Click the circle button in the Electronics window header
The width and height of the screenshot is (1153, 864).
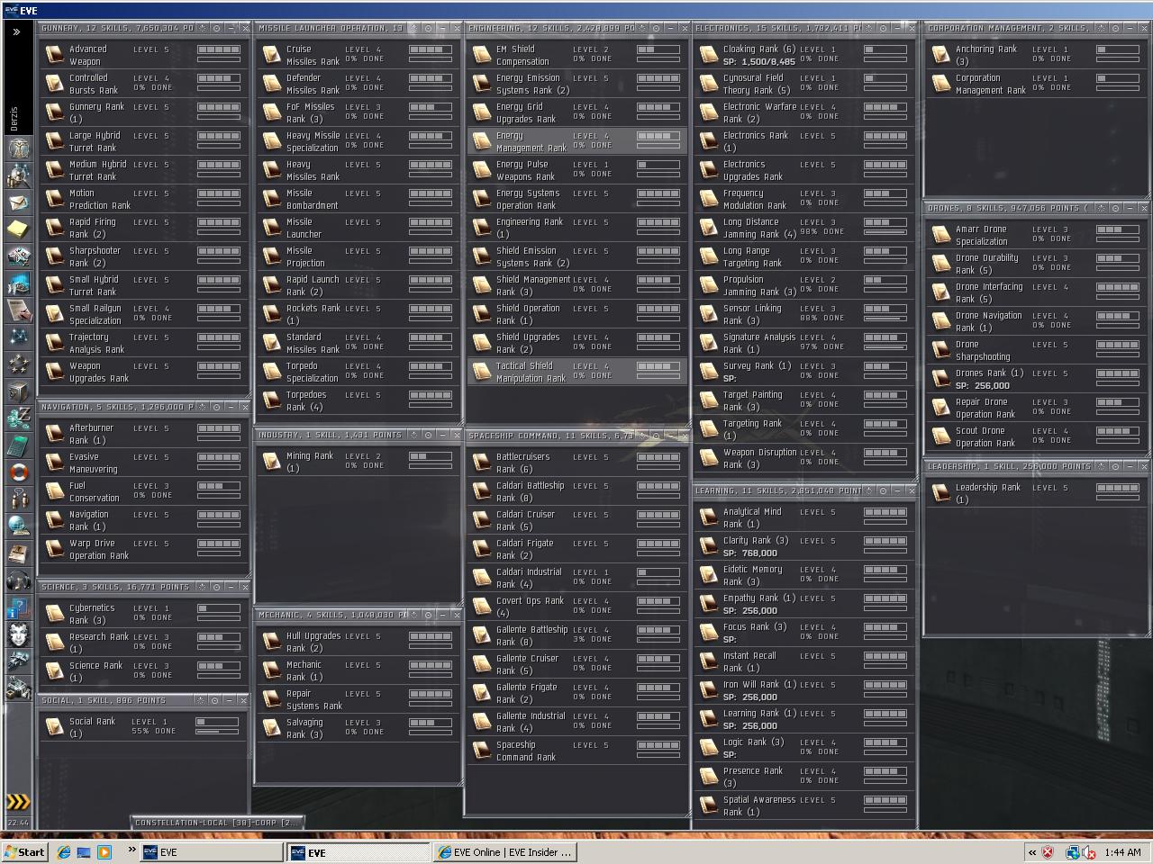884,29
